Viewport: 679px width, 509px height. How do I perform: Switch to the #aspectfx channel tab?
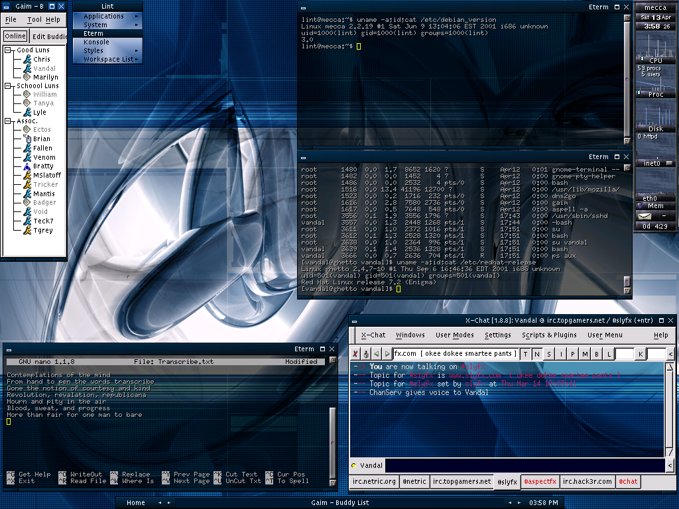[540, 481]
